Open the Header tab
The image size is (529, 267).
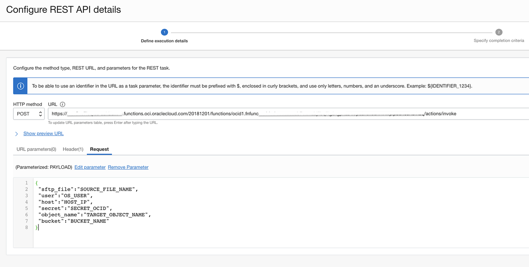tap(72, 149)
